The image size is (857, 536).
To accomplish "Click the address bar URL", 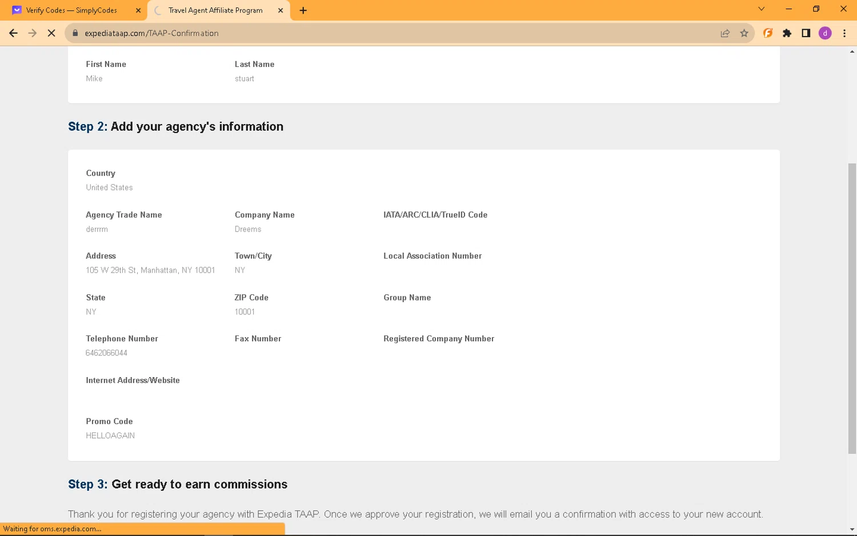I will coord(151,33).
